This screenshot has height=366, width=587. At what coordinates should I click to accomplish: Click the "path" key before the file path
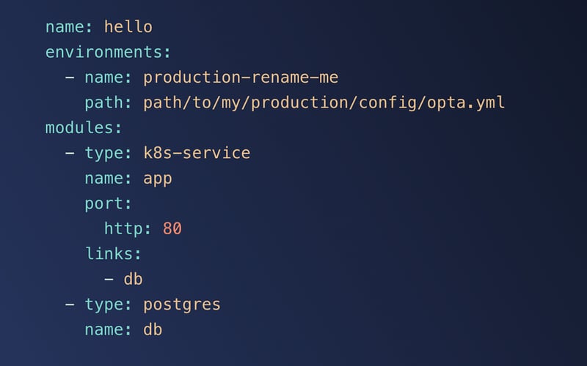[103, 102]
